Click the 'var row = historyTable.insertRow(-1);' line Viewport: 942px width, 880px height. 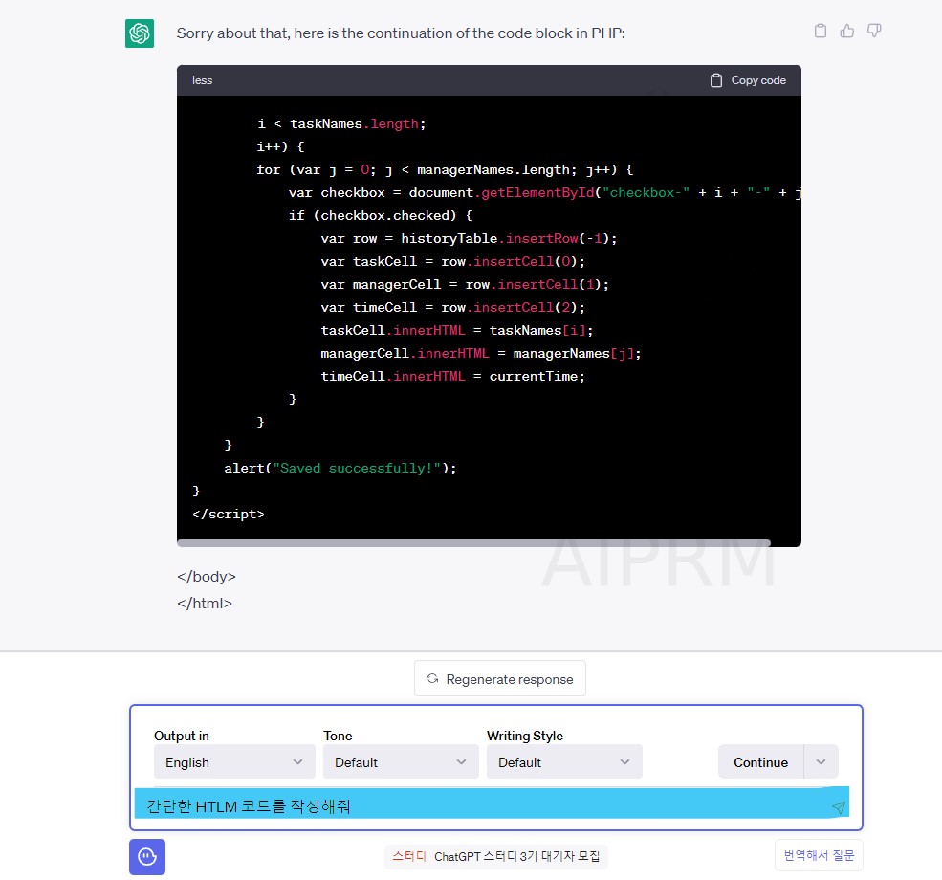point(469,238)
